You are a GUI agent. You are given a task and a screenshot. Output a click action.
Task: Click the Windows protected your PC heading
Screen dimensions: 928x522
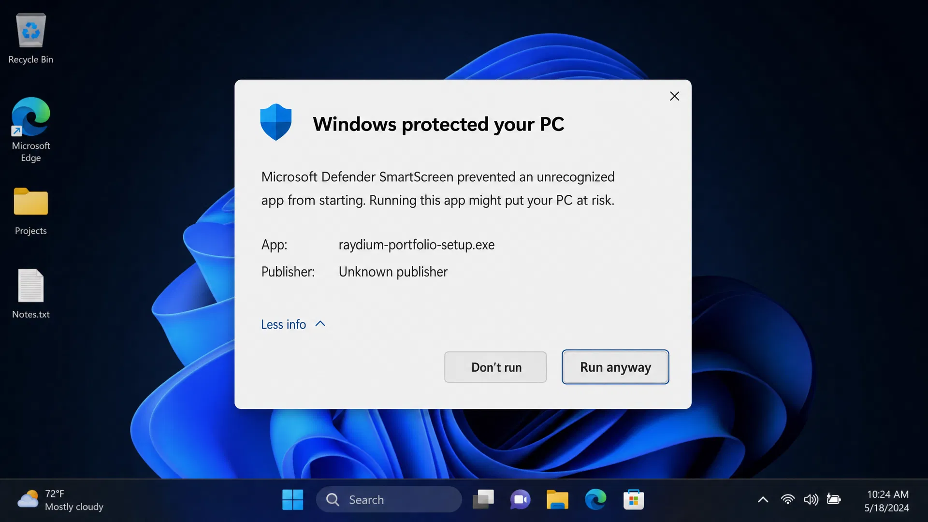(x=438, y=124)
